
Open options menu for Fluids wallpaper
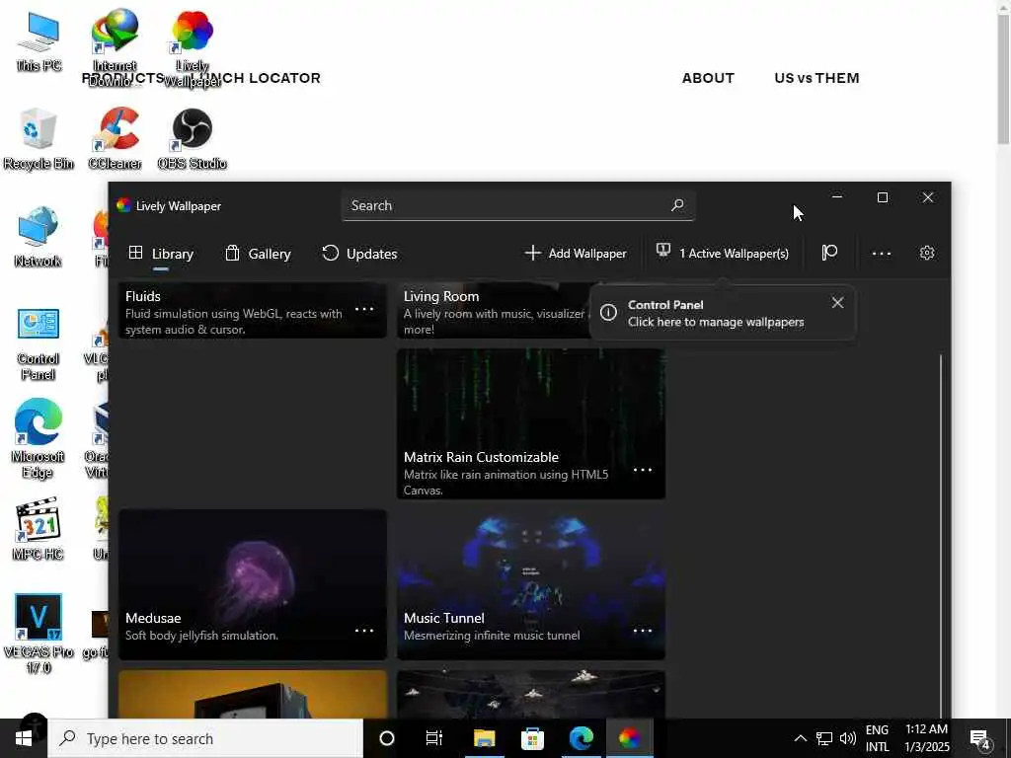pos(364,309)
